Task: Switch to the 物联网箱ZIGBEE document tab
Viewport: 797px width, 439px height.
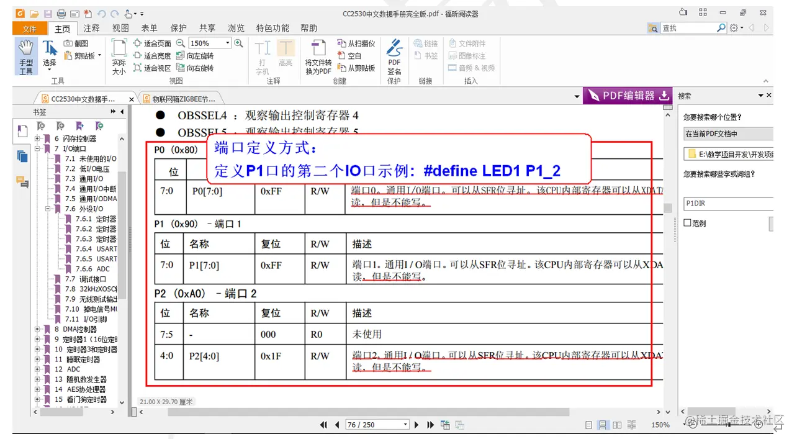Action: click(x=180, y=99)
